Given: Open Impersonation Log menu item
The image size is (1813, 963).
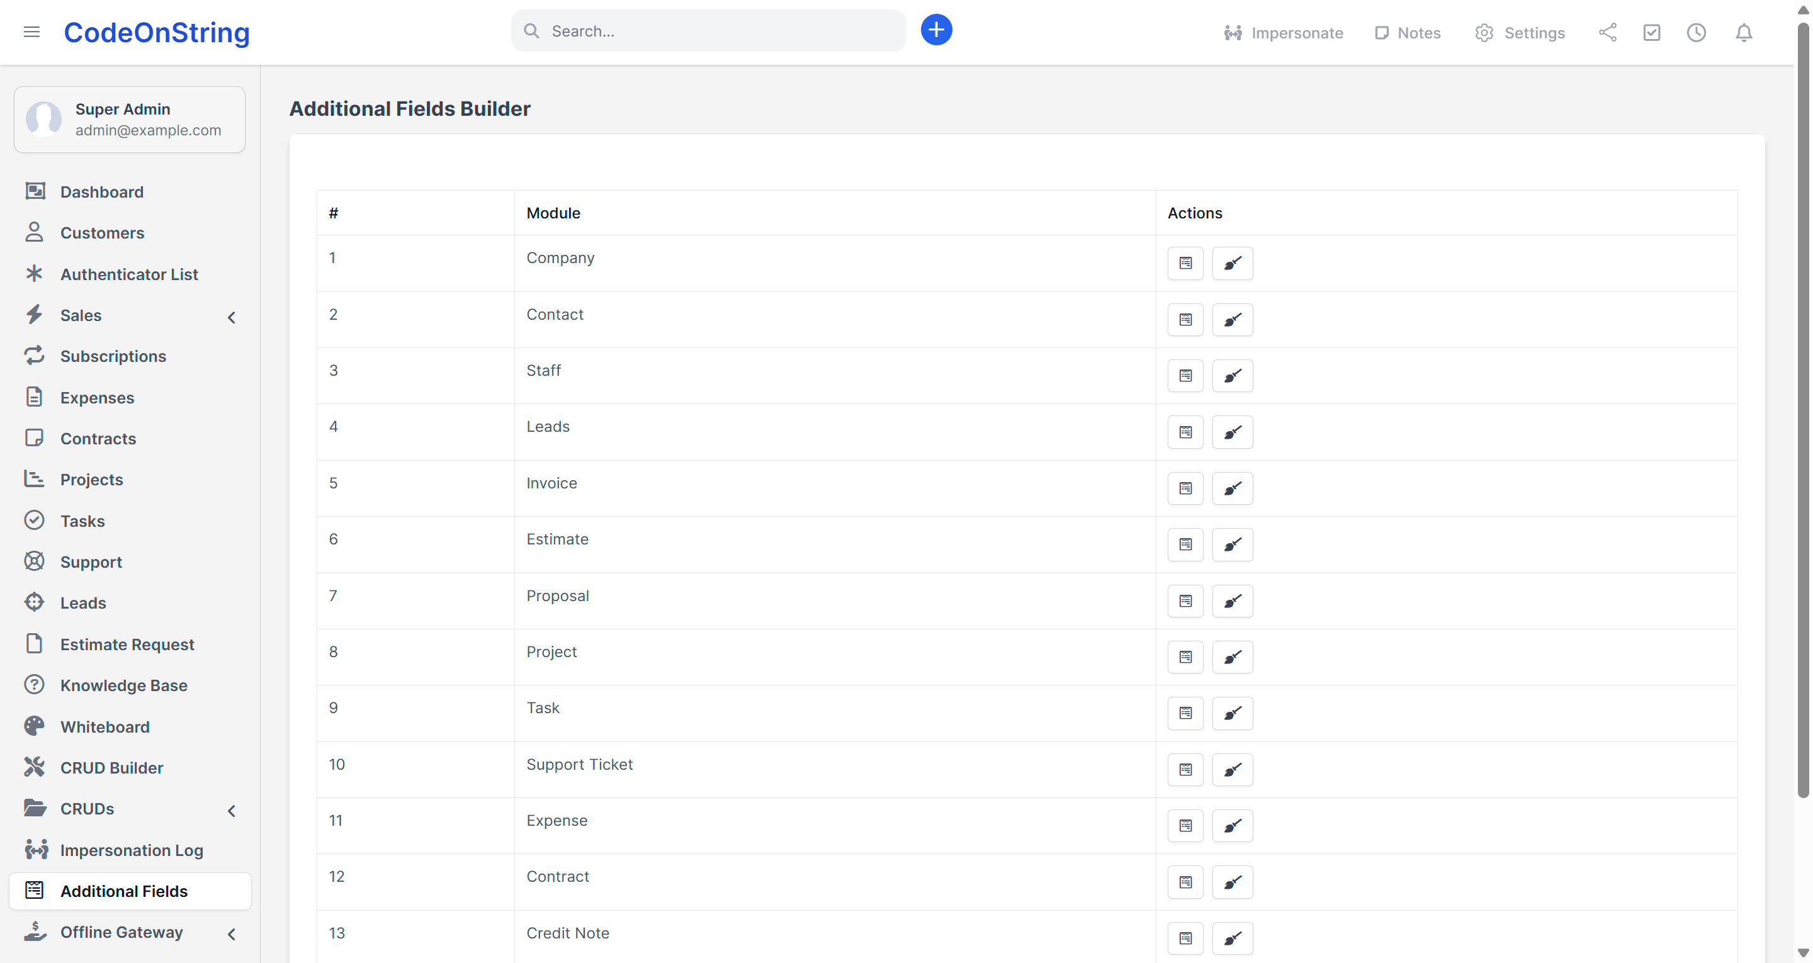Looking at the screenshot, I should [132, 850].
